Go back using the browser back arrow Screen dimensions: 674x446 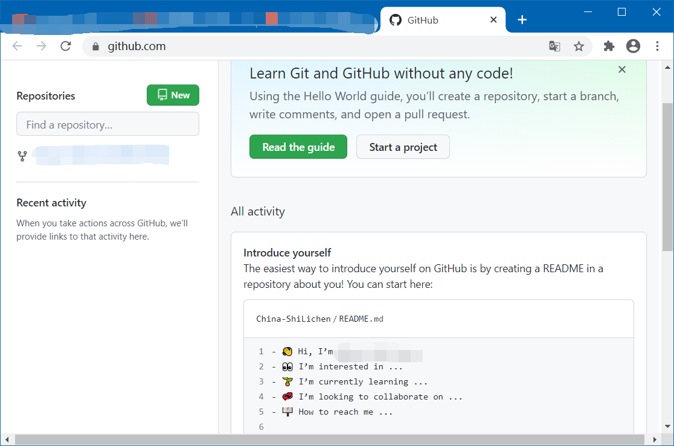pyautogui.click(x=17, y=46)
